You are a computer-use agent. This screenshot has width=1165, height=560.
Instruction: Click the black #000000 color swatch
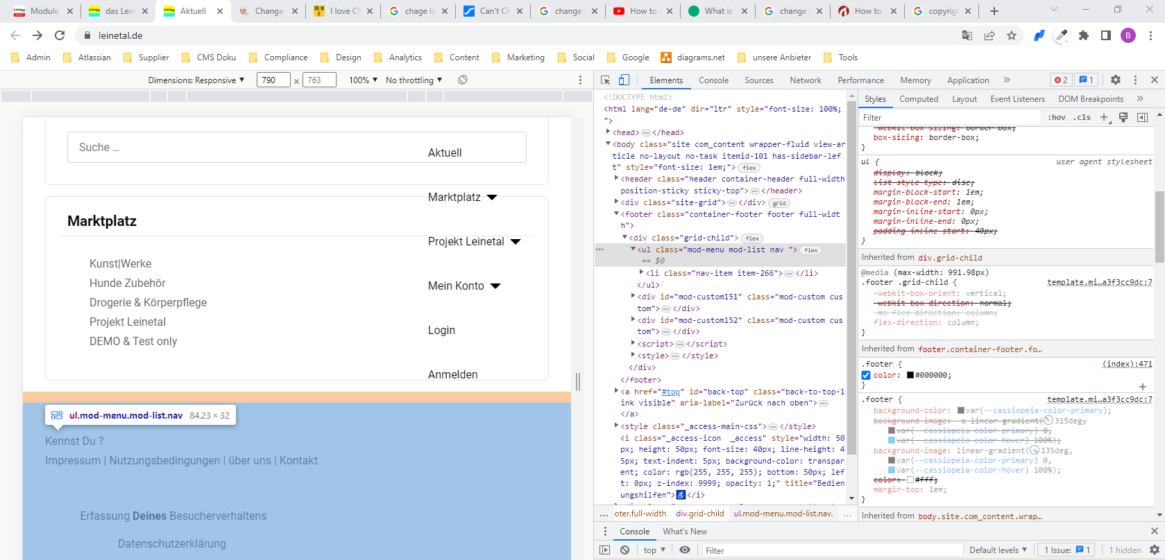910,375
